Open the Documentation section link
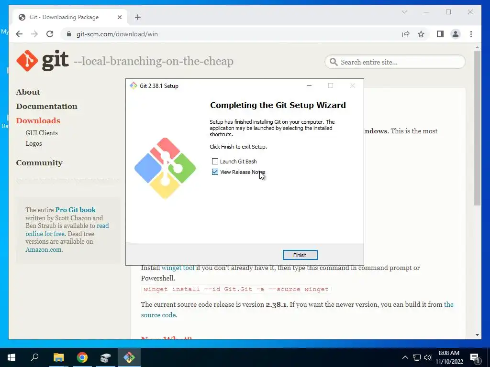 click(x=47, y=107)
